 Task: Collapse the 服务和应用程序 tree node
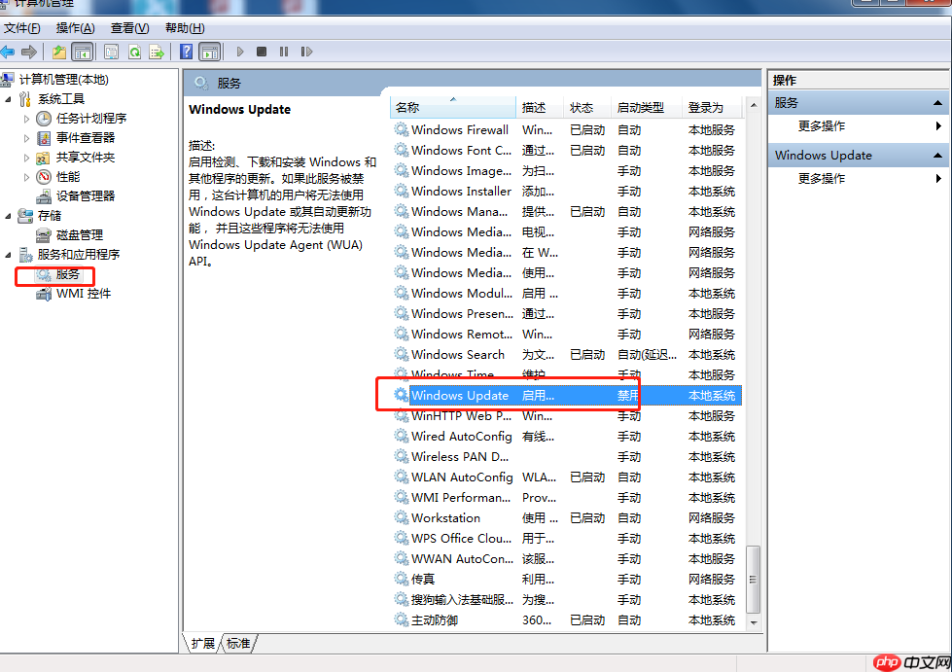tap(9, 255)
